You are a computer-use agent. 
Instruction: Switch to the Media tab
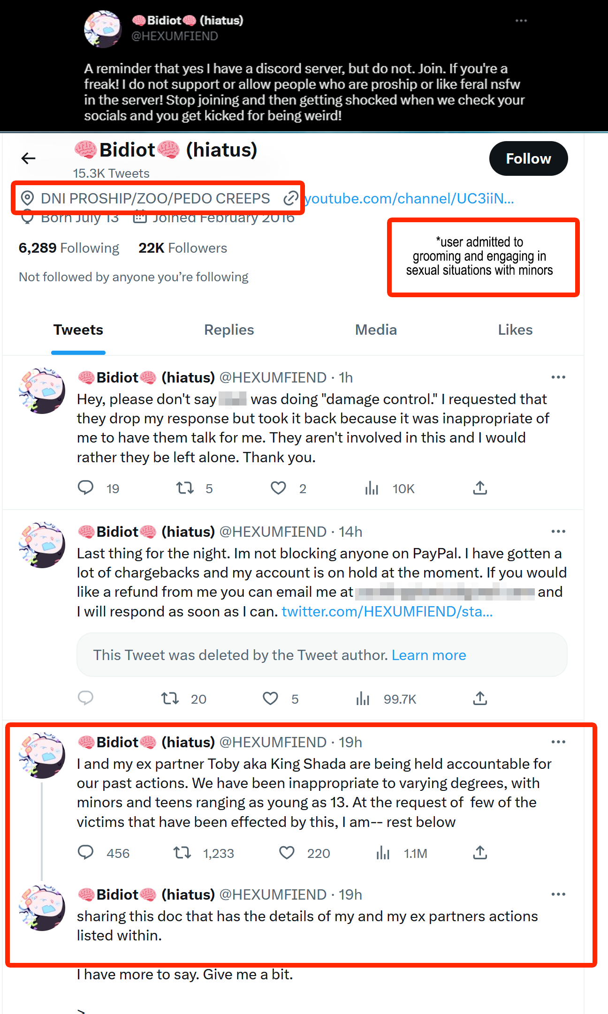click(x=376, y=330)
